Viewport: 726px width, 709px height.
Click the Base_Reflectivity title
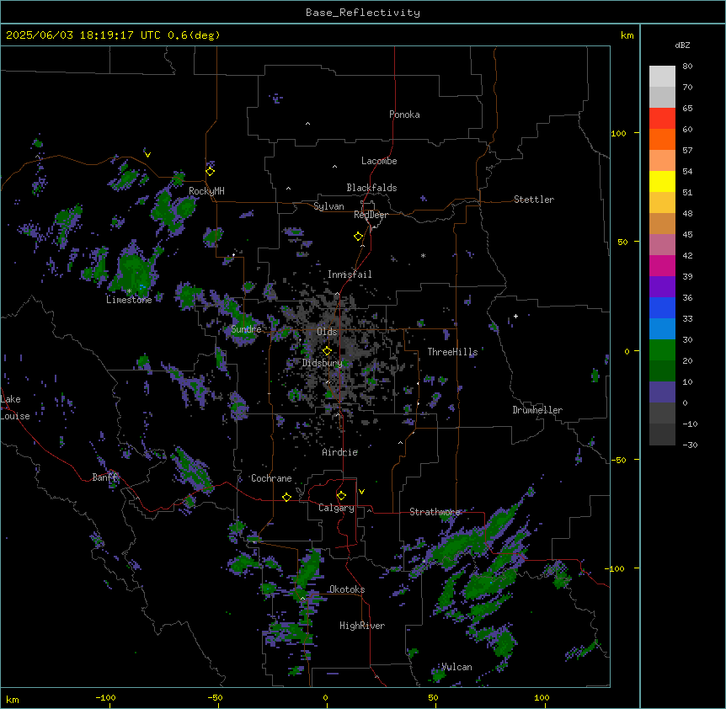(363, 13)
